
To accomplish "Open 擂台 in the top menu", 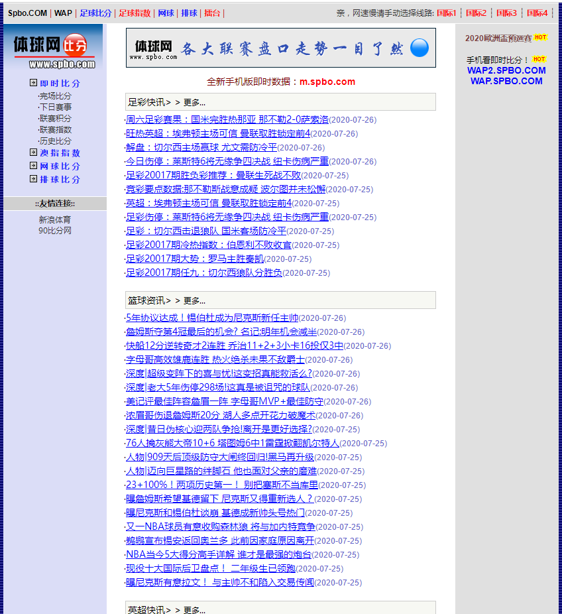I will [212, 13].
